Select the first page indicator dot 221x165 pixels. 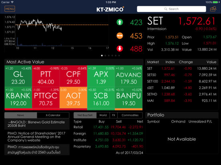click(102, 55)
